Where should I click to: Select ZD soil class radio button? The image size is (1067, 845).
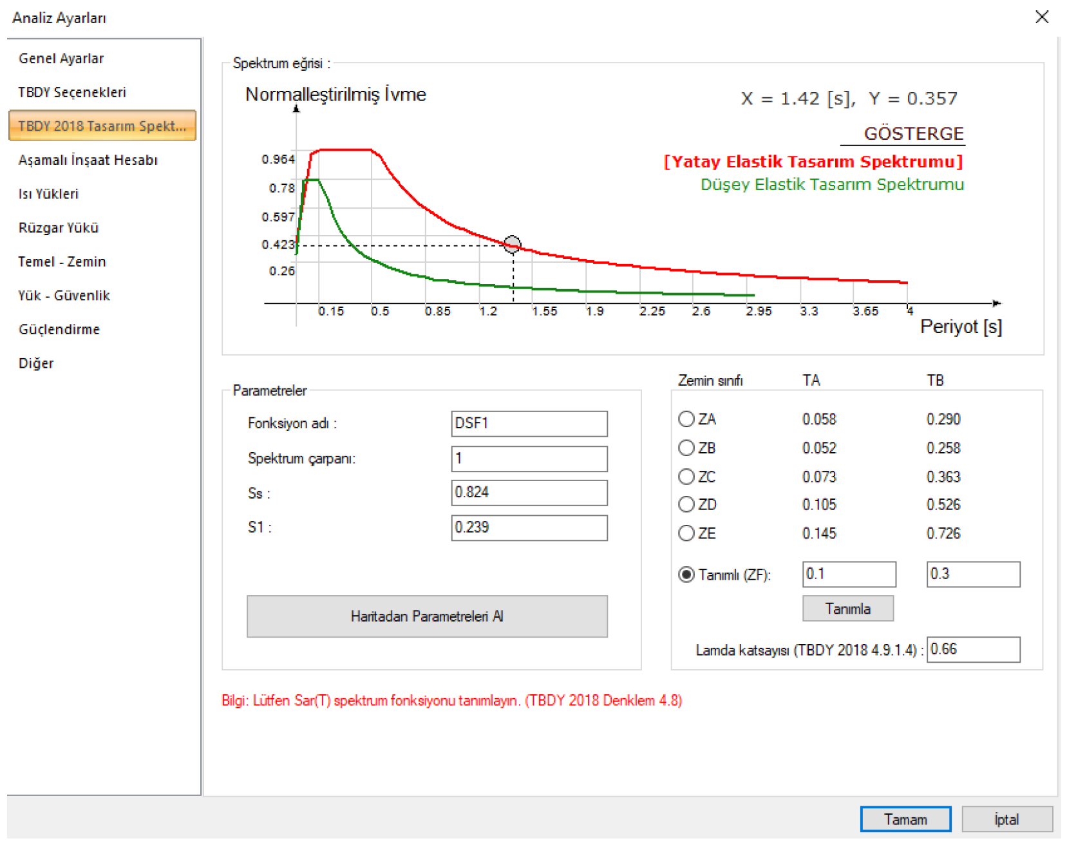click(686, 504)
